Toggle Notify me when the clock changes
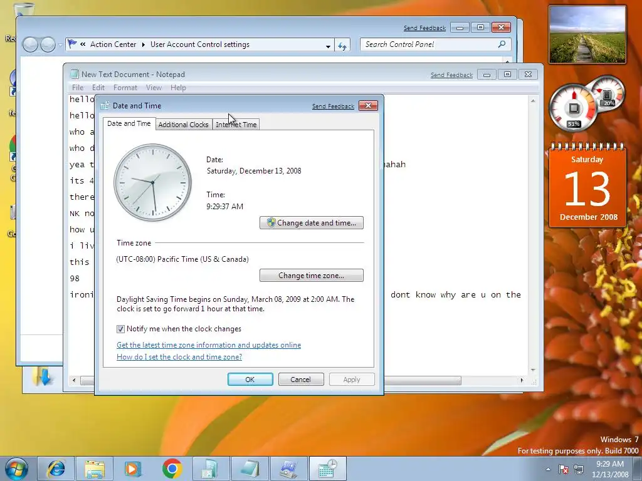This screenshot has height=481, width=642. pos(120,329)
